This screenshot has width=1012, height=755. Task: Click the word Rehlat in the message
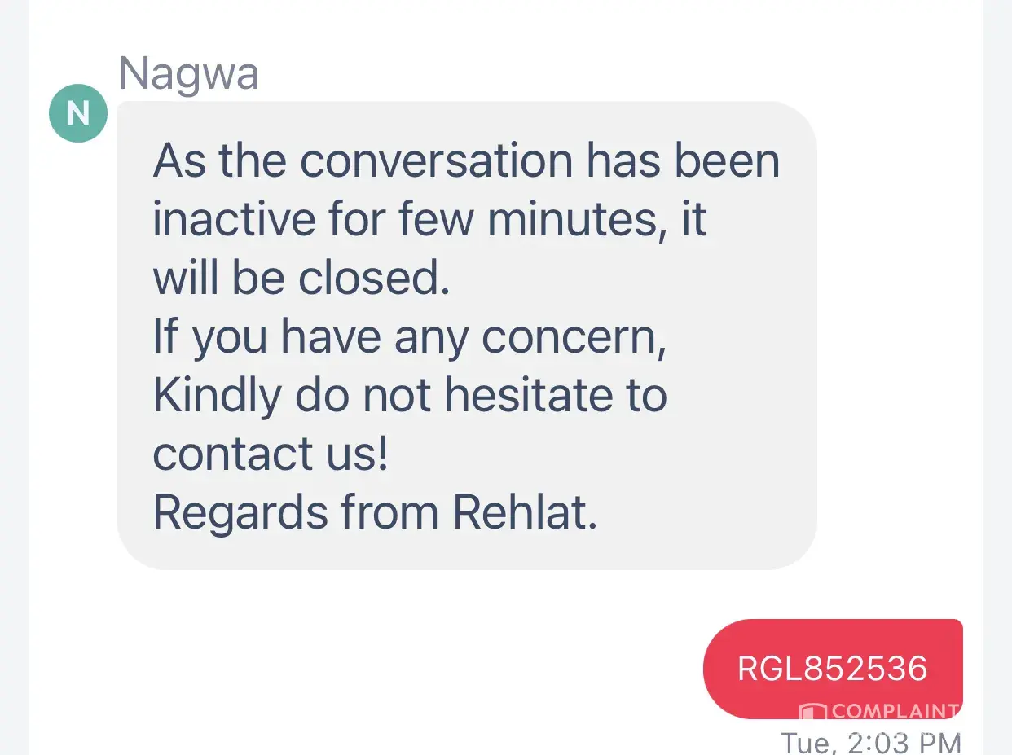(526, 513)
